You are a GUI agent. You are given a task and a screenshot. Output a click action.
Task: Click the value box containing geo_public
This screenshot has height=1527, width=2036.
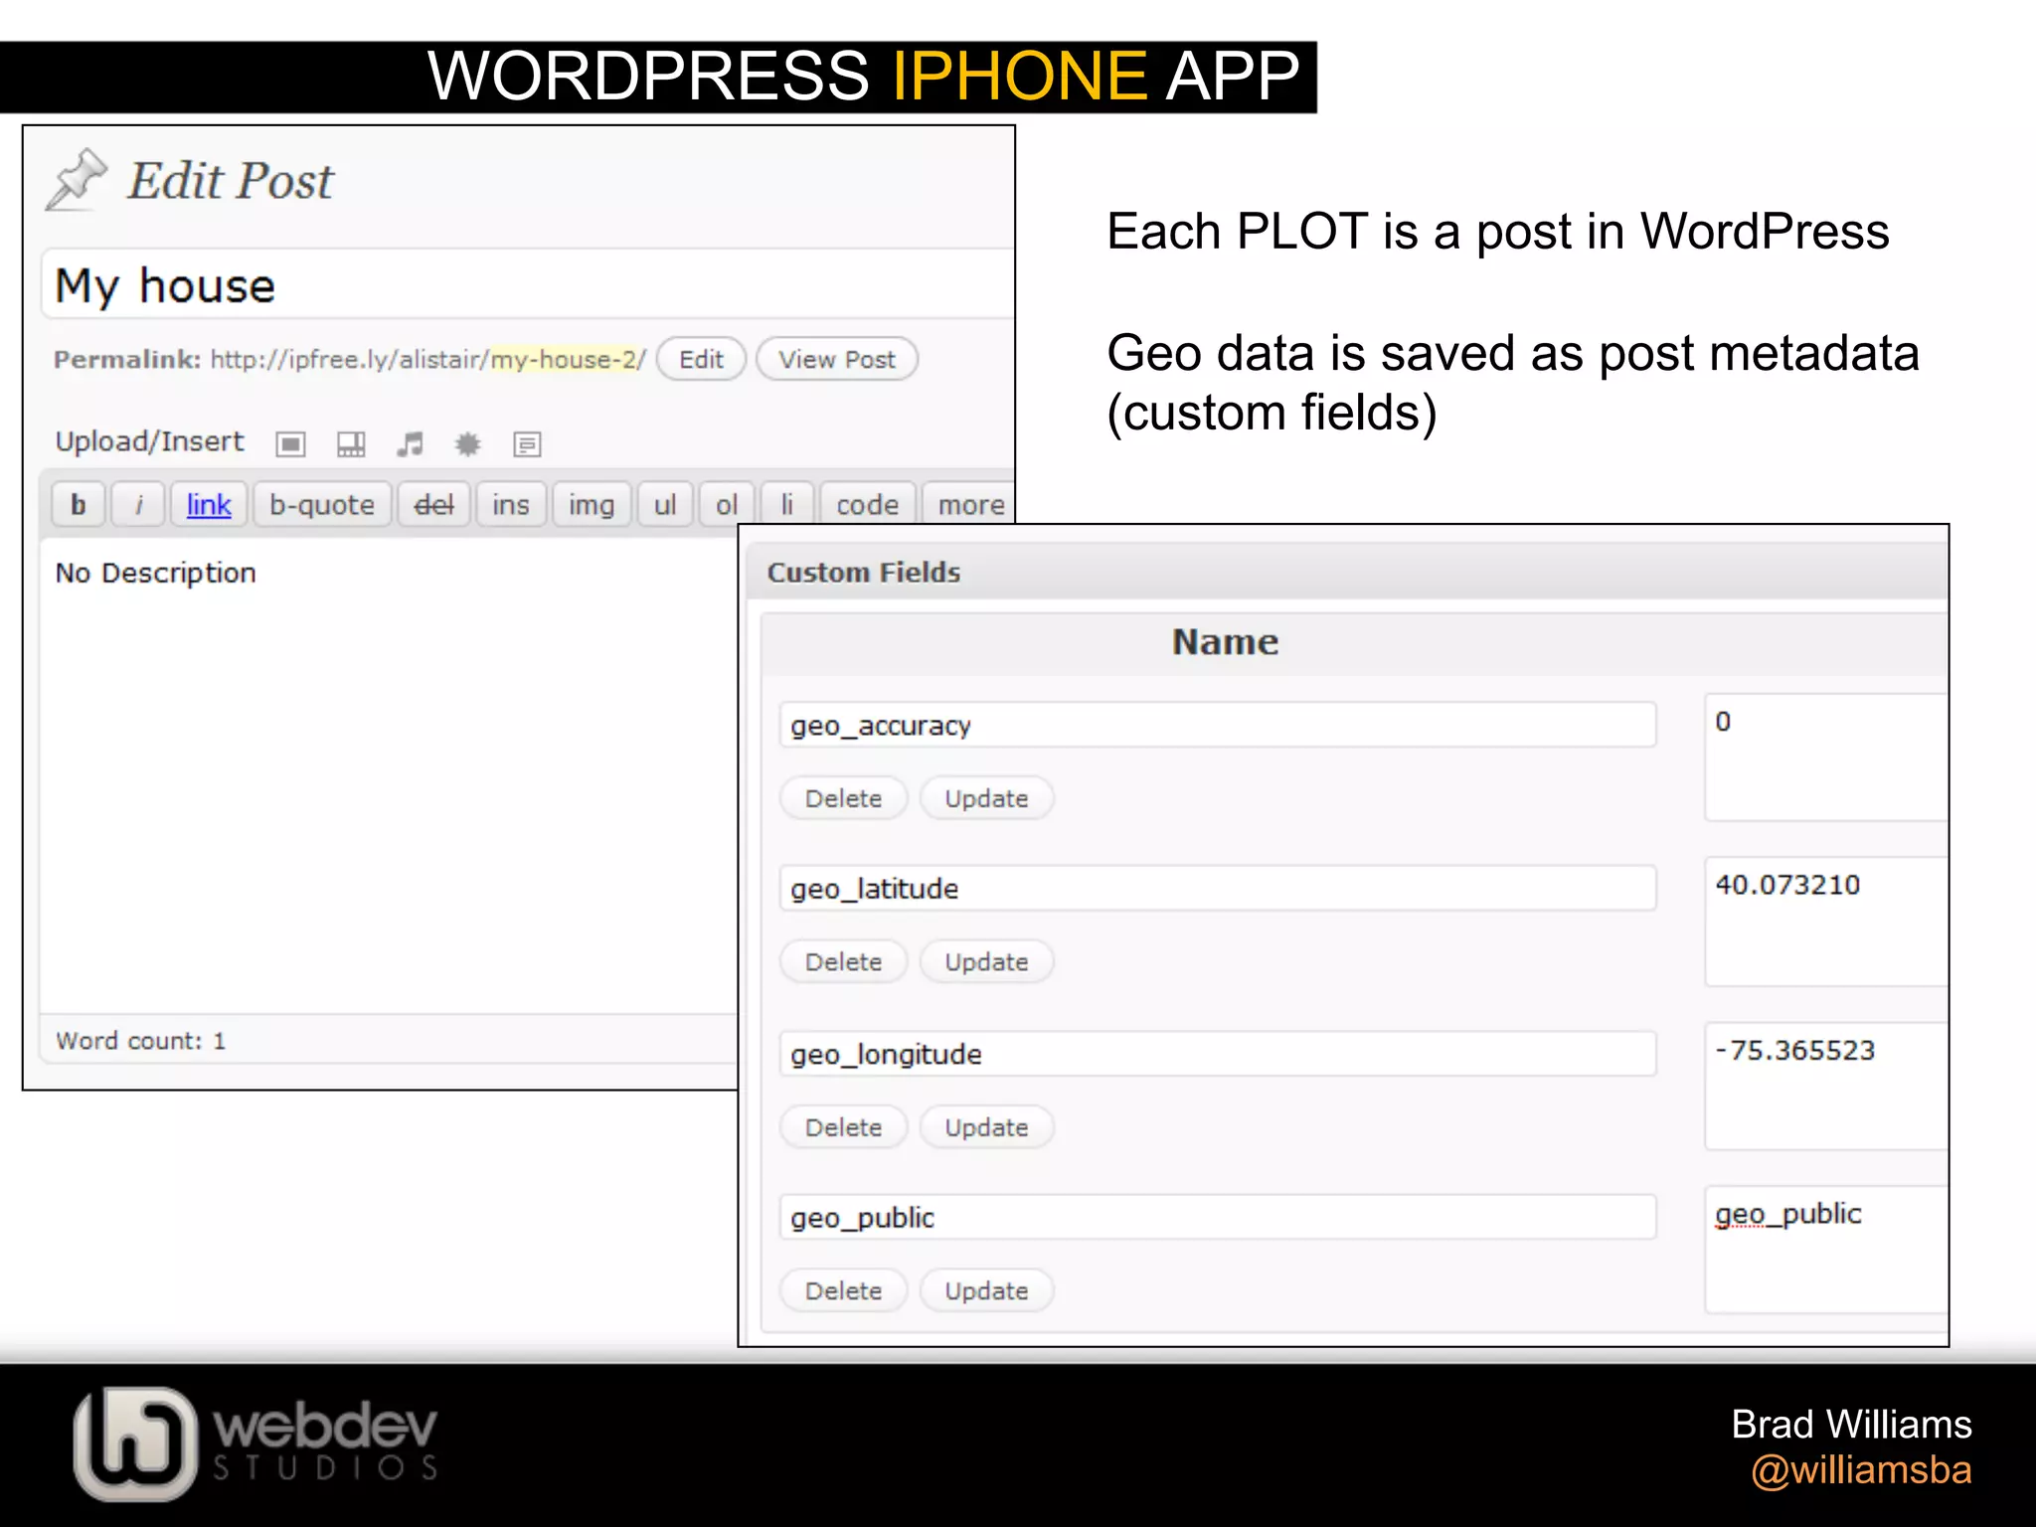(1826, 1250)
